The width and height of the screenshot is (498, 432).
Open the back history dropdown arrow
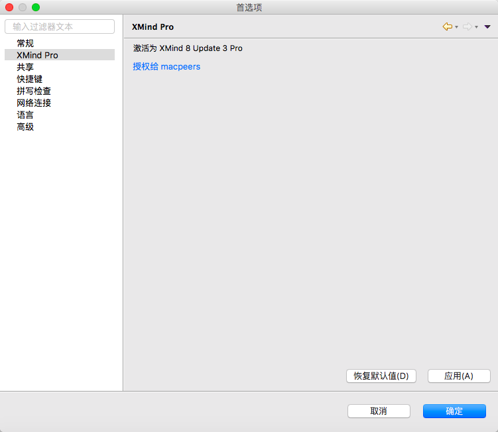tap(456, 27)
